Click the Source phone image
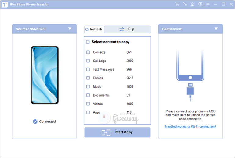The width and height of the screenshot is (235, 158). [x=45, y=75]
